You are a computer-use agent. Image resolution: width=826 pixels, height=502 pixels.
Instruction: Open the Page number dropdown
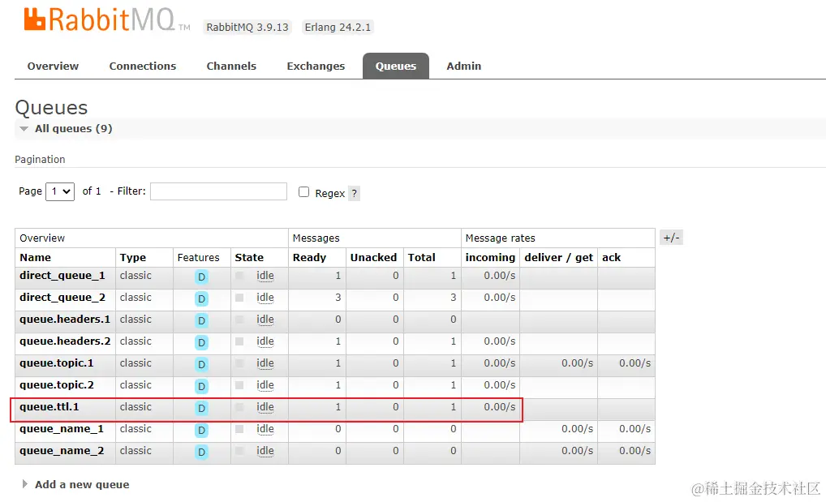pos(60,191)
